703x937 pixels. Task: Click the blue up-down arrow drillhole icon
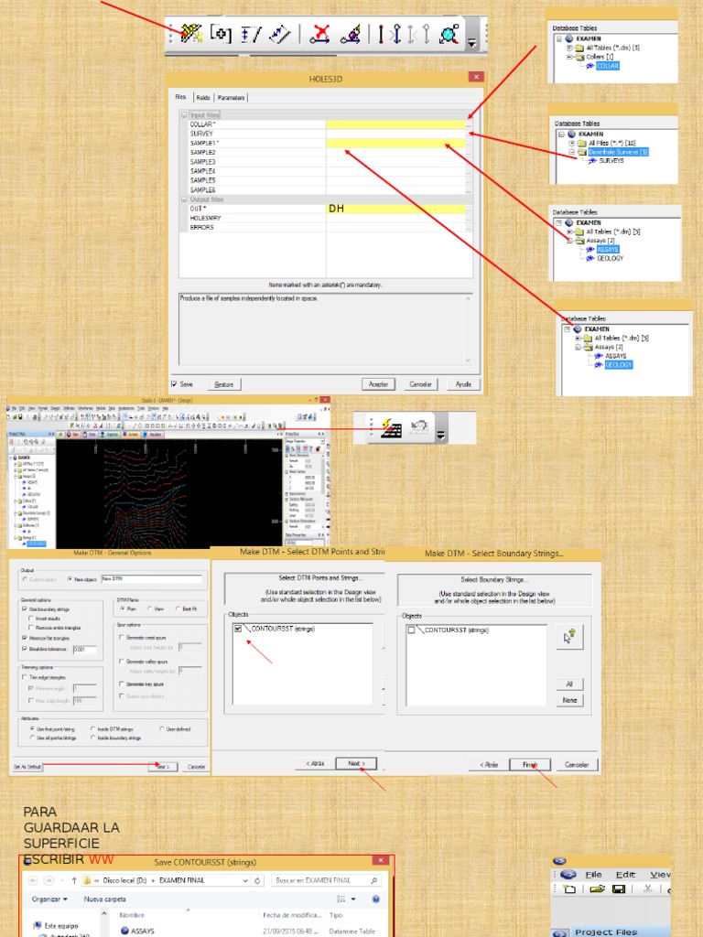(396, 35)
